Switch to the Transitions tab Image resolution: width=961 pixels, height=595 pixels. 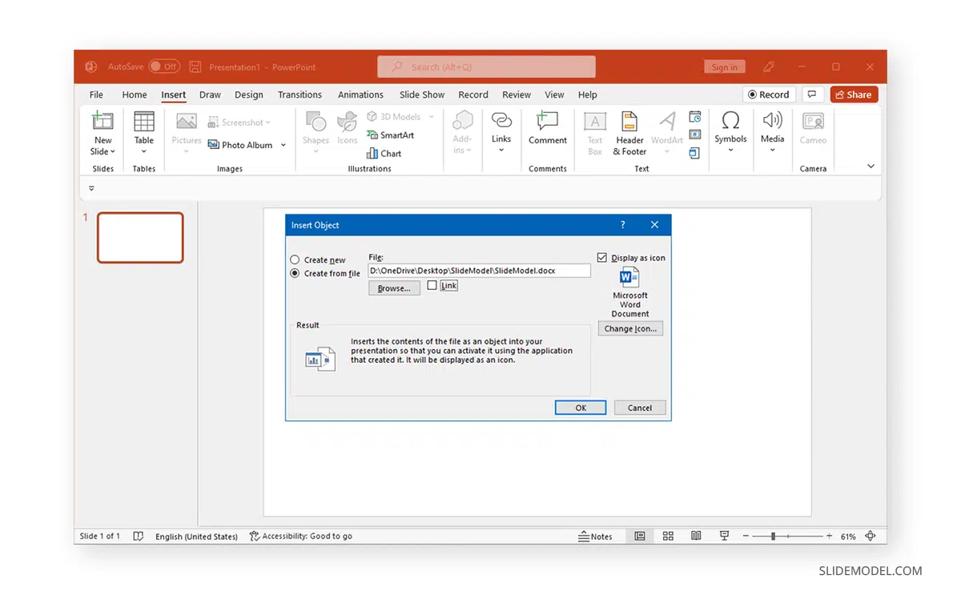coord(300,94)
